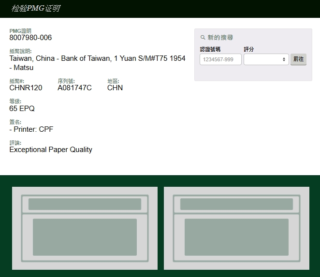Click the magnifier icon beside 新的搜尋
Screen dimensions: 320x277
pyautogui.click(x=203, y=38)
